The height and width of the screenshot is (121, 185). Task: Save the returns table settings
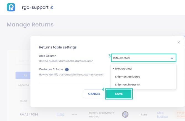pos(119,94)
